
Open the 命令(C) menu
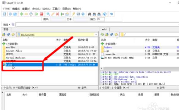tap(36, 9)
